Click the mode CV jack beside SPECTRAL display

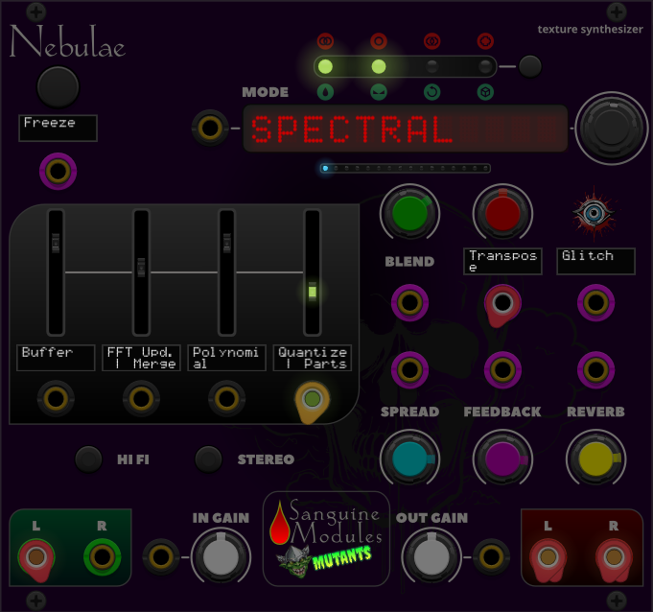click(210, 128)
